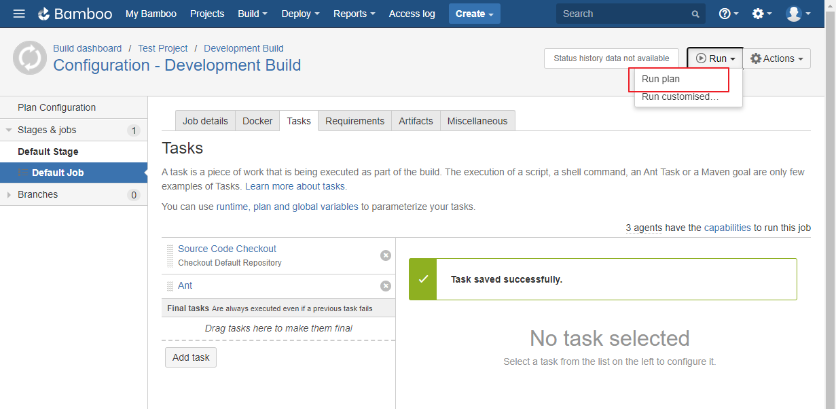Open the Deploy dropdown menu
The image size is (836, 409).
300,14
